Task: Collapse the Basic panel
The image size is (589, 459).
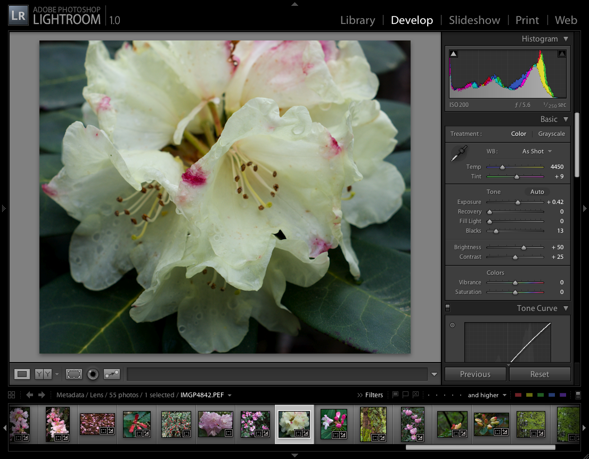Action: pyautogui.click(x=566, y=119)
